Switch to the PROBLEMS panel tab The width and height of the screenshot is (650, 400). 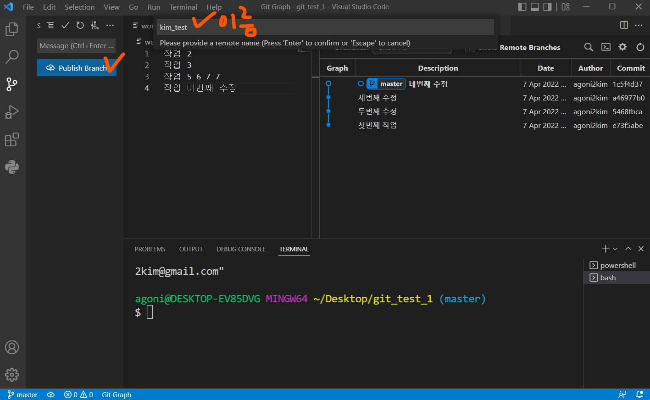(150, 249)
